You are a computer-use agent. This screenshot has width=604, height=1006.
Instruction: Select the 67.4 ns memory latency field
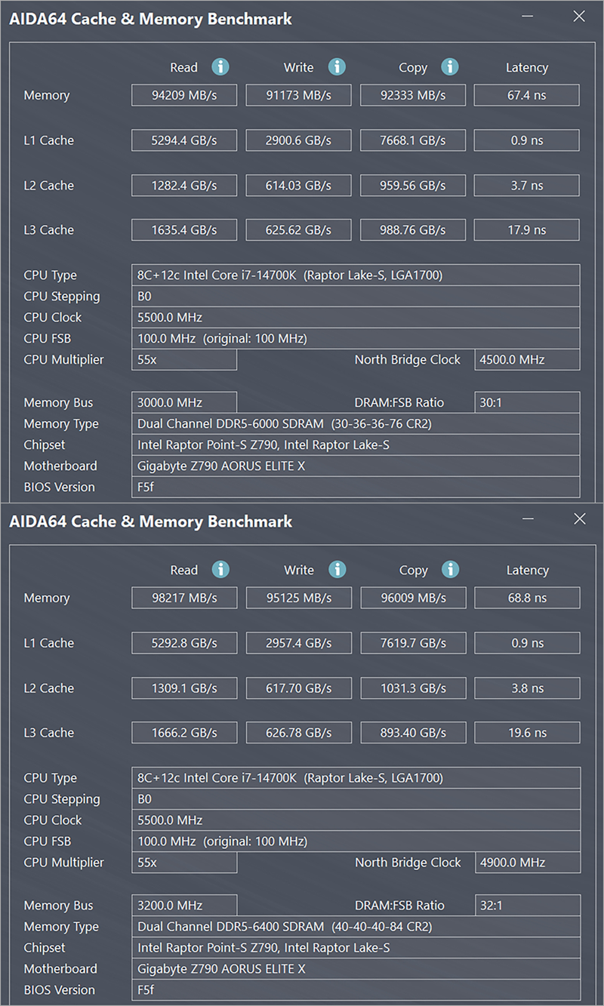pos(527,95)
